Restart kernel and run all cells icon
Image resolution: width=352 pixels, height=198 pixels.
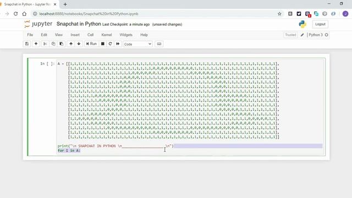(x=118, y=44)
